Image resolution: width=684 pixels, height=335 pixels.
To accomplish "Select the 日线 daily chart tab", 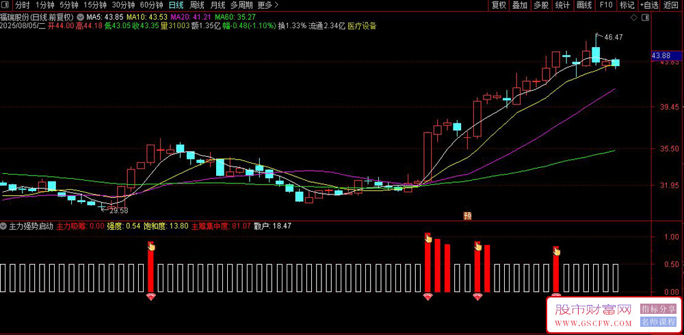I will click(176, 5).
